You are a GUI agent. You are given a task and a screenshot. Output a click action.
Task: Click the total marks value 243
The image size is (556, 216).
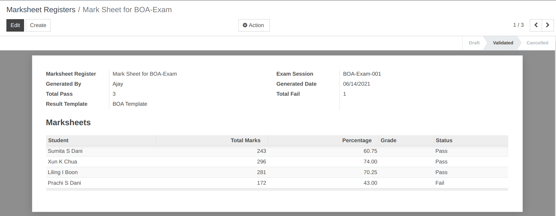[x=261, y=151]
